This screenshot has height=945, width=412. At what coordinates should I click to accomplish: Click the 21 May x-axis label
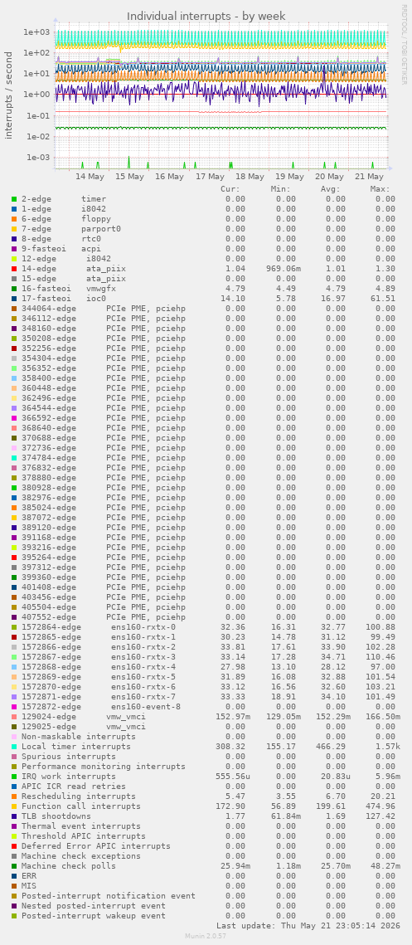[x=370, y=177]
